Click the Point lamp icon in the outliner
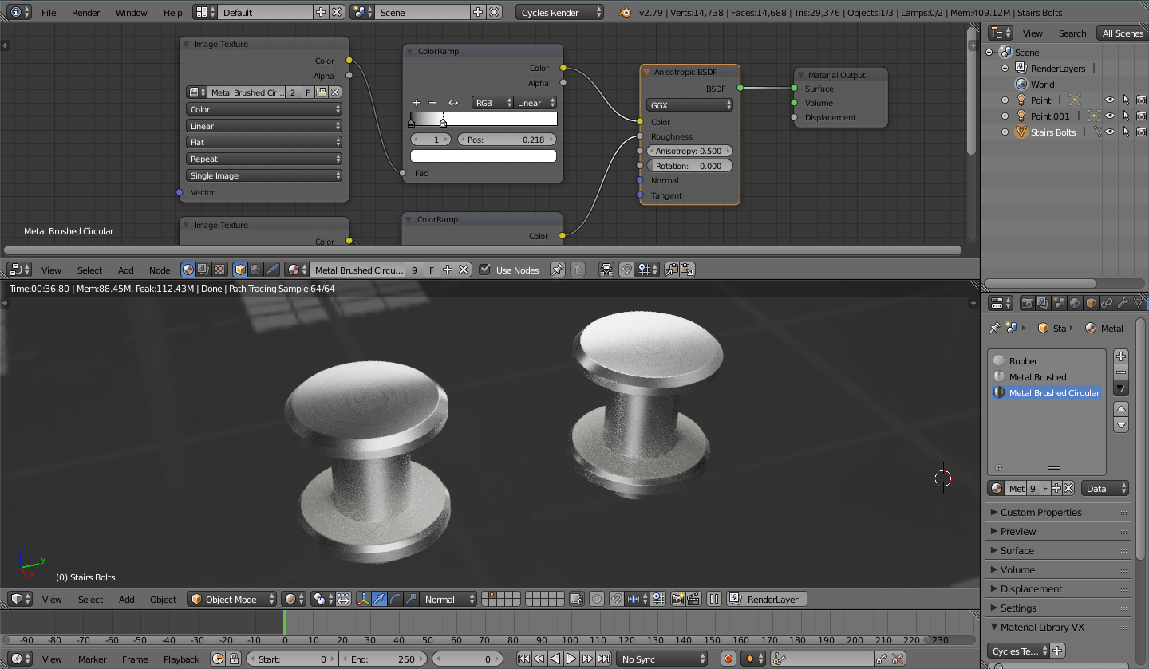The height and width of the screenshot is (669, 1149). (x=1020, y=100)
